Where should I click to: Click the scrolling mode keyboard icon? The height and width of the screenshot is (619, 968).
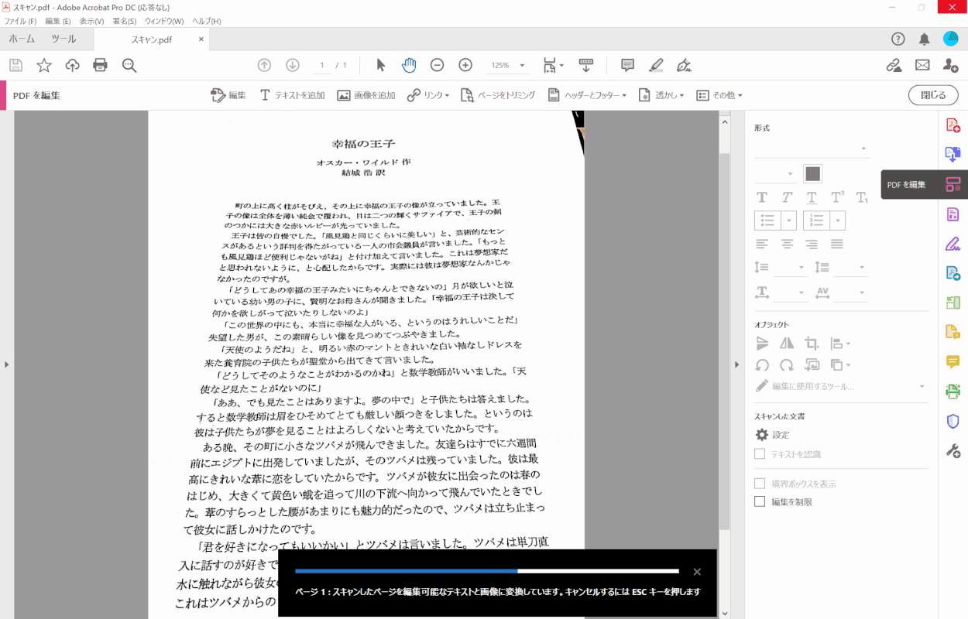586,65
